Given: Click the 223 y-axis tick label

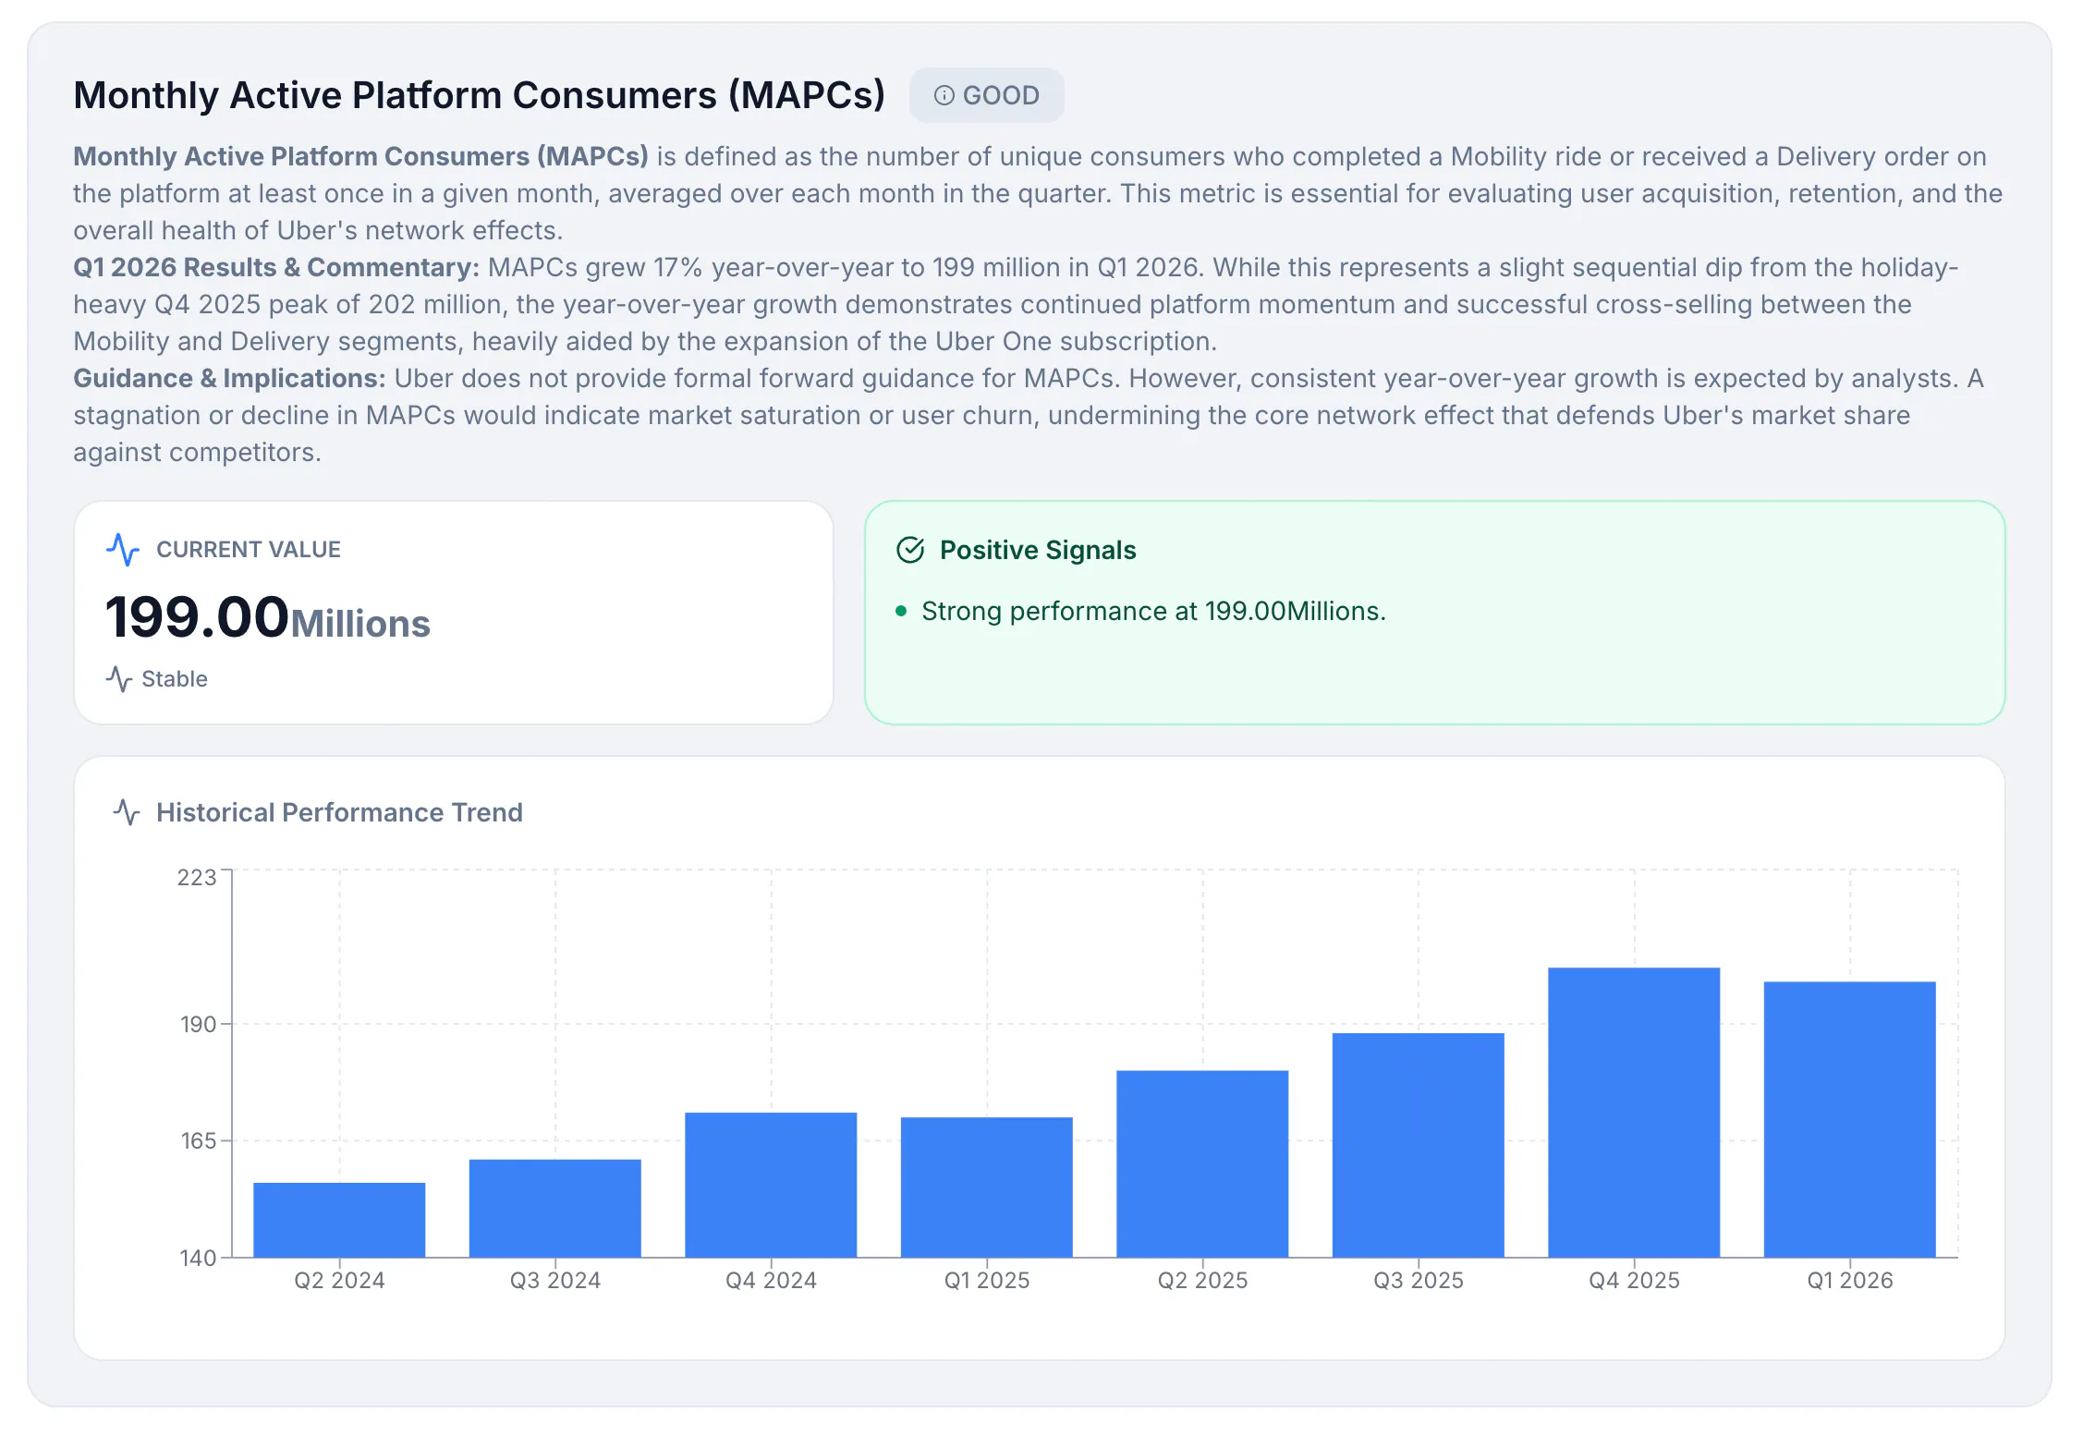Looking at the screenshot, I should click(197, 878).
